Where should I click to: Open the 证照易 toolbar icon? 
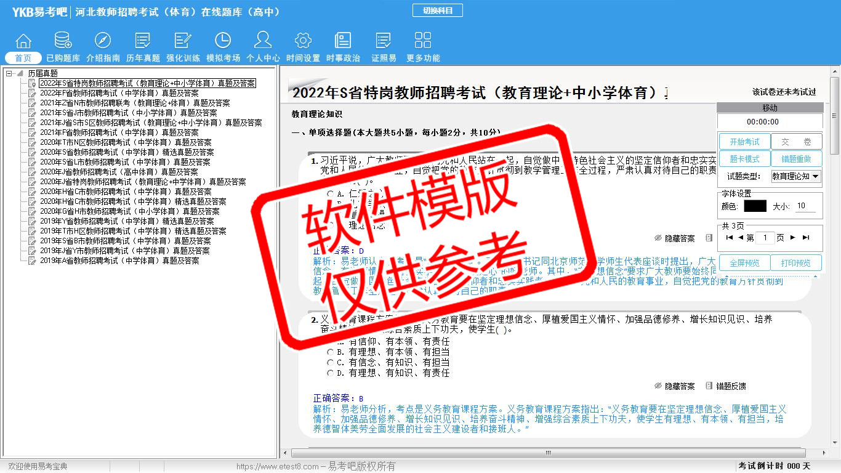(384, 41)
